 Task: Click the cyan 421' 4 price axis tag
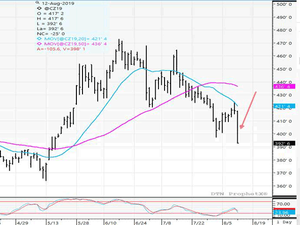pos(284,106)
